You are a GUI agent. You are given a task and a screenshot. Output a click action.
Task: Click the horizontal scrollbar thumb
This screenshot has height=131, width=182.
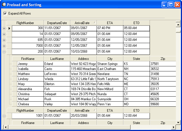[x=69, y=127]
